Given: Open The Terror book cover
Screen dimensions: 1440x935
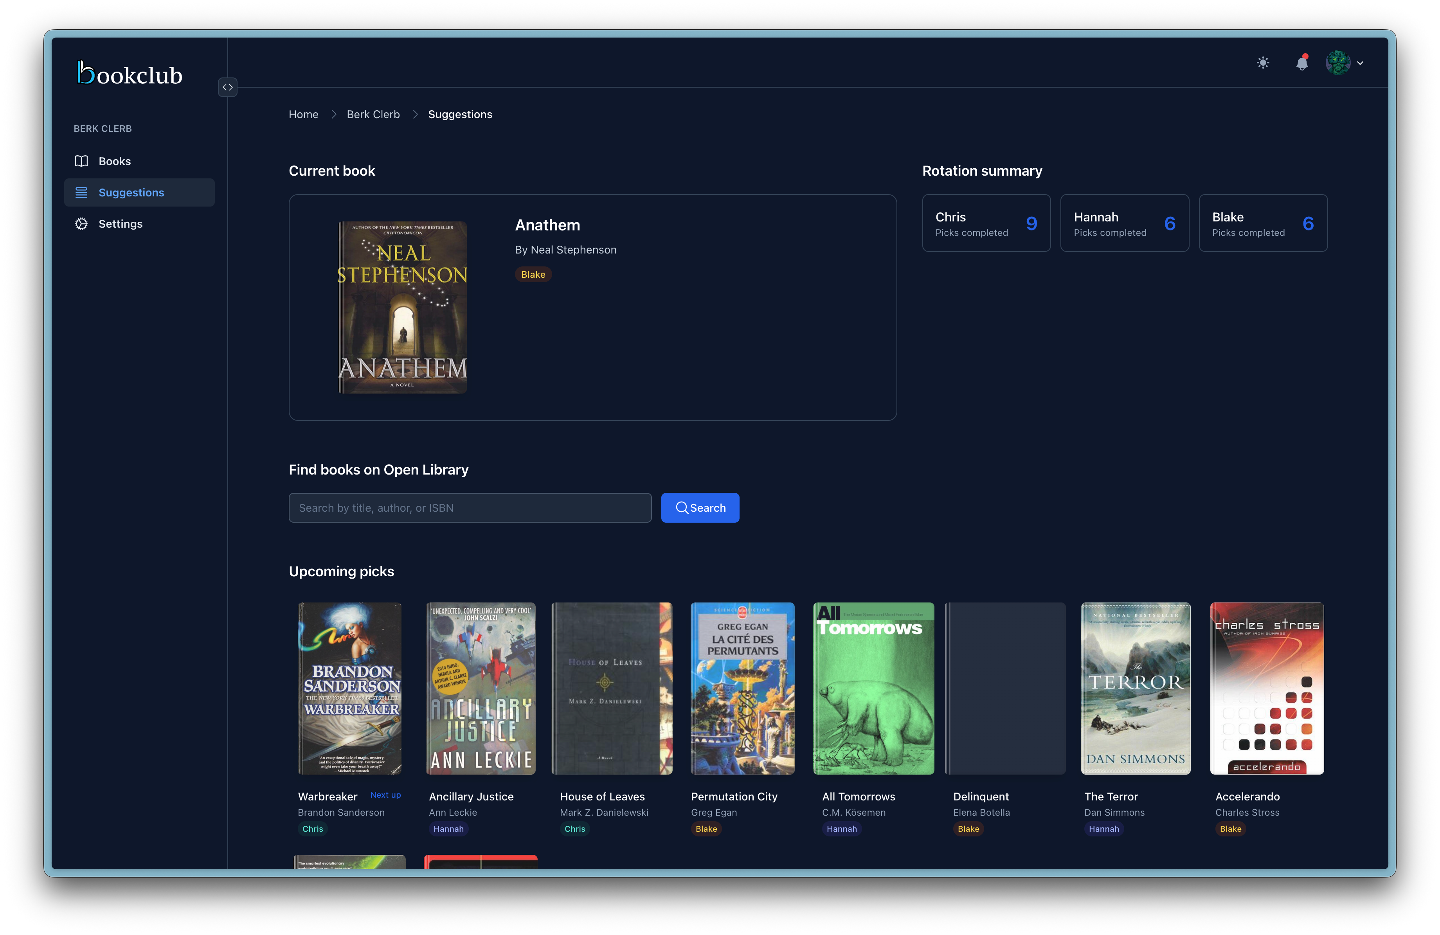Looking at the screenshot, I should pyautogui.click(x=1136, y=689).
